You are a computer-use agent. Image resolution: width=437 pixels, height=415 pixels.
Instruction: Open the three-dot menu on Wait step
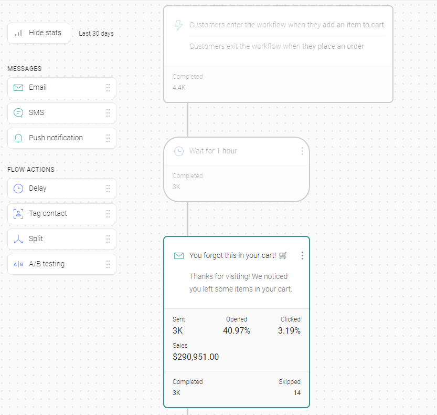coord(302,151)
